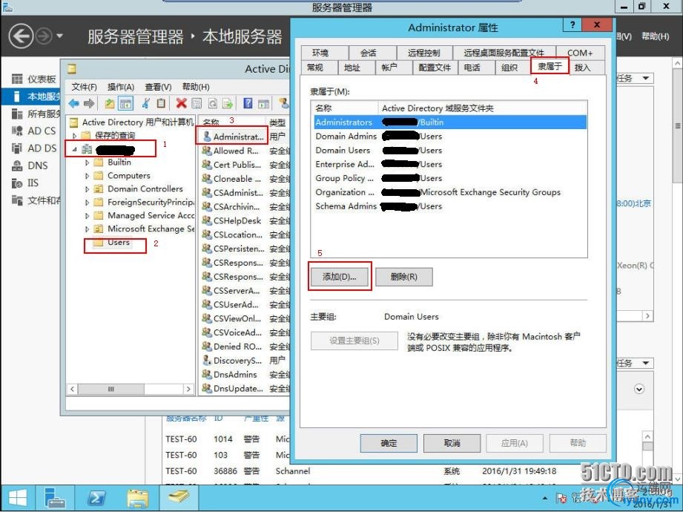Click the Remove (删除) button
Viewport: 683px width, 512px height.
pyautogui.click(x=403, y=277)
